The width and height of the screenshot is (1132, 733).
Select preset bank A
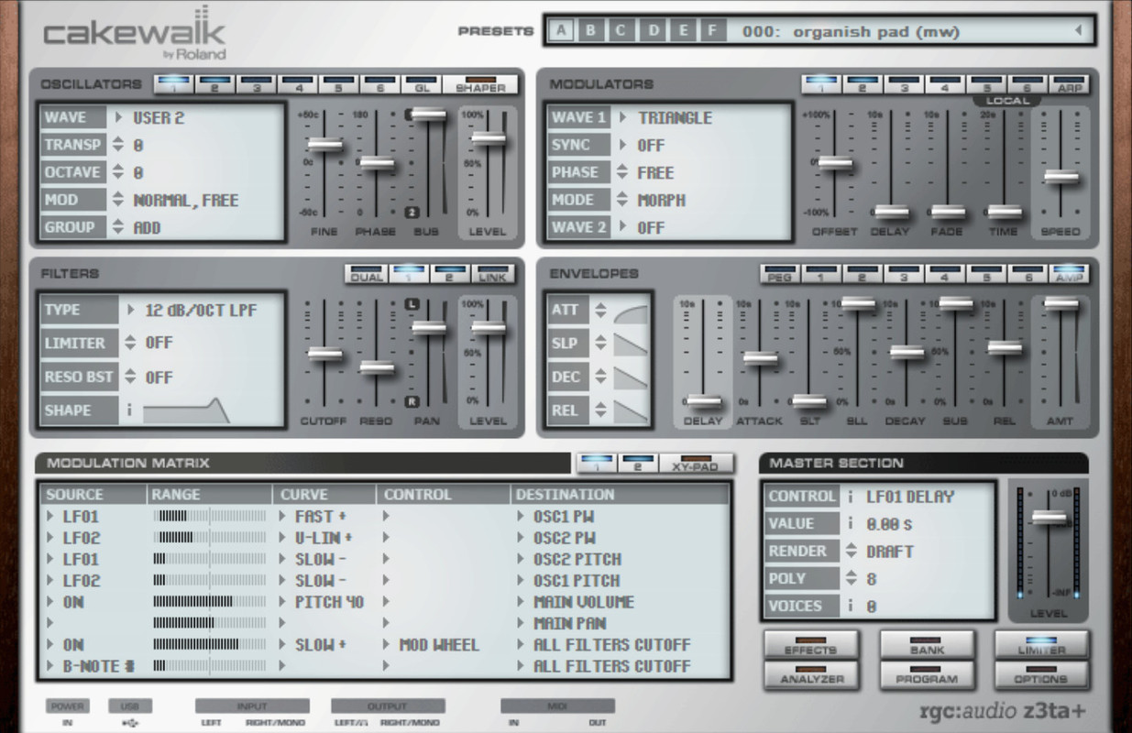[561, 30]
